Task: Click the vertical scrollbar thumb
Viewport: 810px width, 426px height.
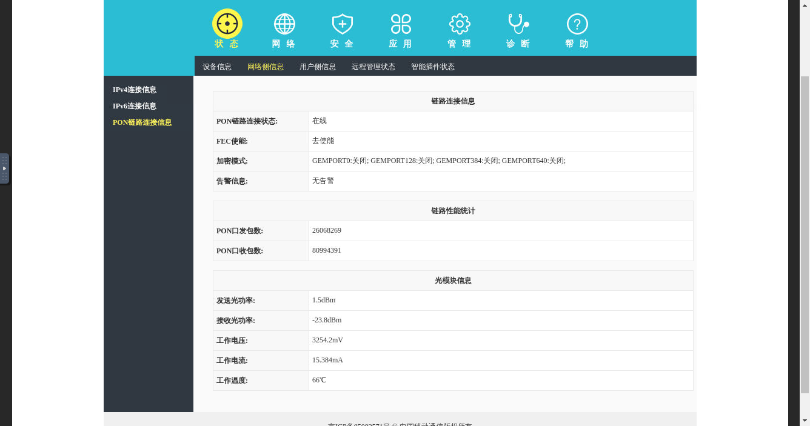Action: pyautogui.click(x=805, y=235)
